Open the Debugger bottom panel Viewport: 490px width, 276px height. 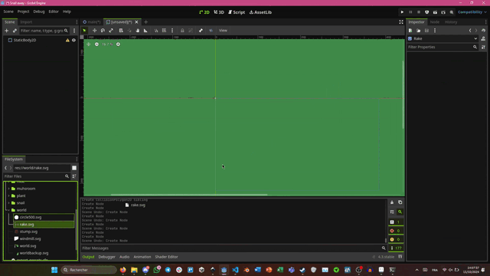(107, 257)
